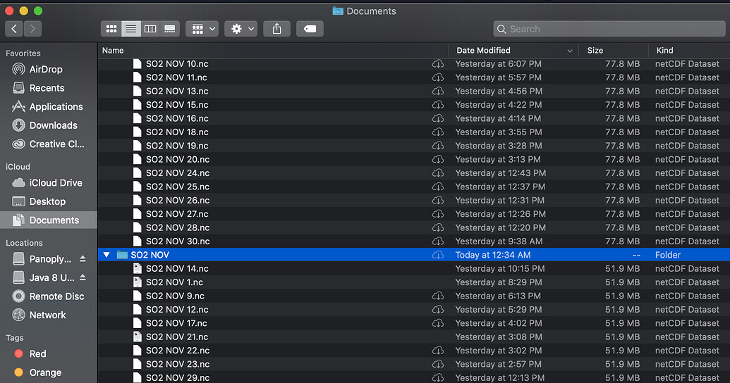Open the Action gear menu
The width and height of the screenshot is (730, 383).
[x=241, y=29]
